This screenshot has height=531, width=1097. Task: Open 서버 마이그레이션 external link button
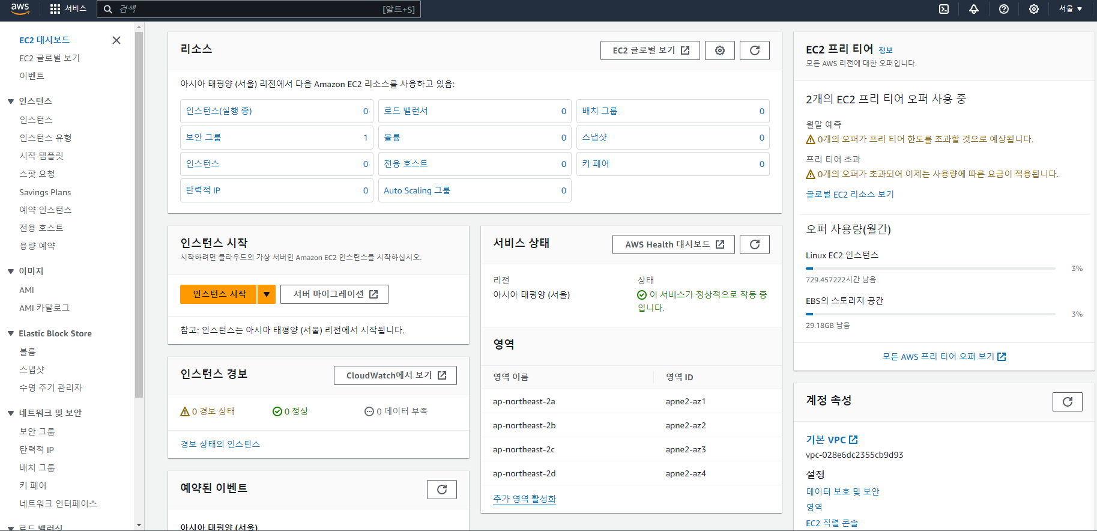click(334, 294)
